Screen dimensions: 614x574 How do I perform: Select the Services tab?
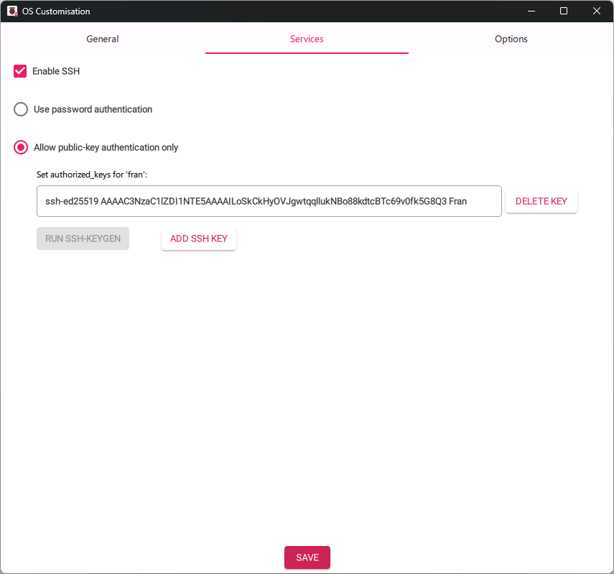coord(307,39)
